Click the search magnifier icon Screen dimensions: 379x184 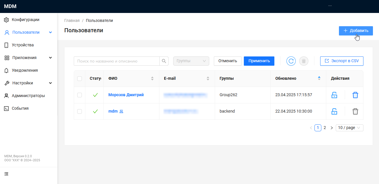pos(164,61)
